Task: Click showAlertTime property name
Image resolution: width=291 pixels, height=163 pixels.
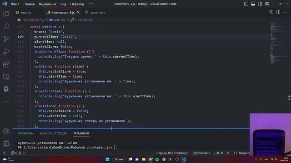Action: [47, 91]
